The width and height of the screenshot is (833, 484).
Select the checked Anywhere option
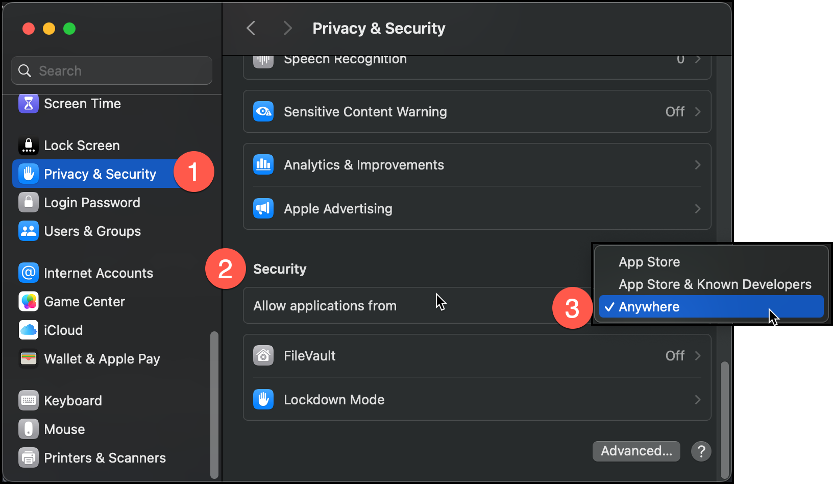(x=712, y=307)
